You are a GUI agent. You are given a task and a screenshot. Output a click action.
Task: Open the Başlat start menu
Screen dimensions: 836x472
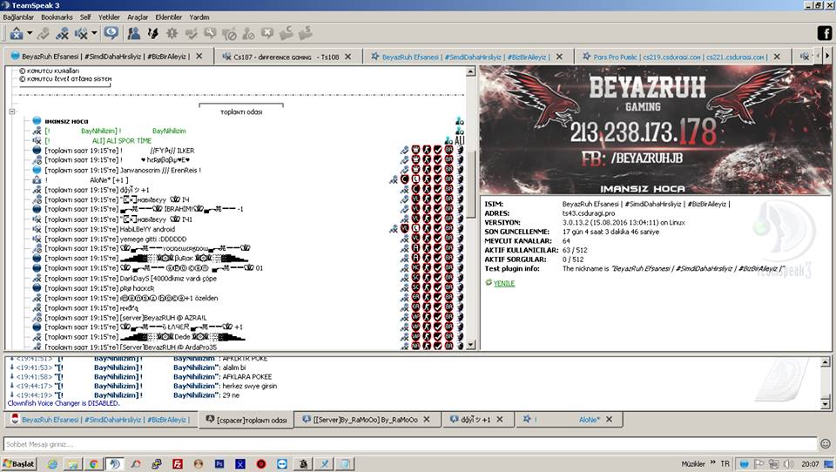click(x=19, y=463)
